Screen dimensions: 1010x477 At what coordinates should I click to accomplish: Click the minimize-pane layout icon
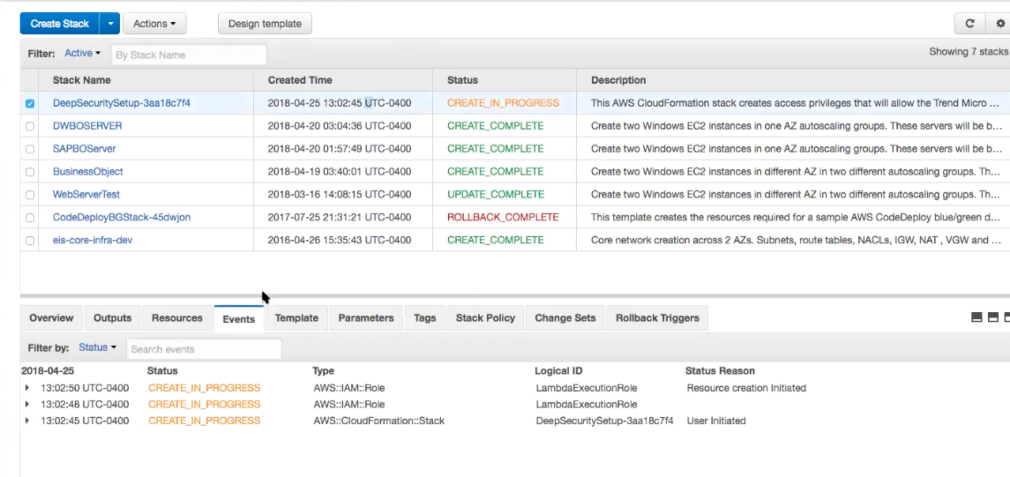pyautogui.click(x=976, y=317)
